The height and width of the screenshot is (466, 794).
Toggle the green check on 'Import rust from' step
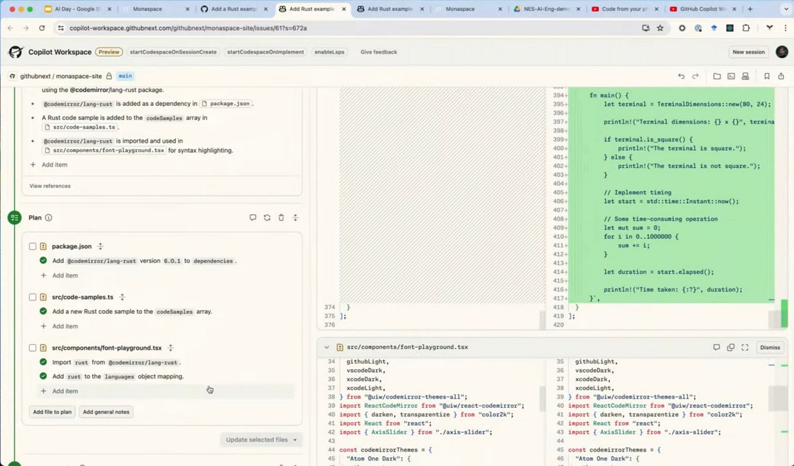pos(43,362)
